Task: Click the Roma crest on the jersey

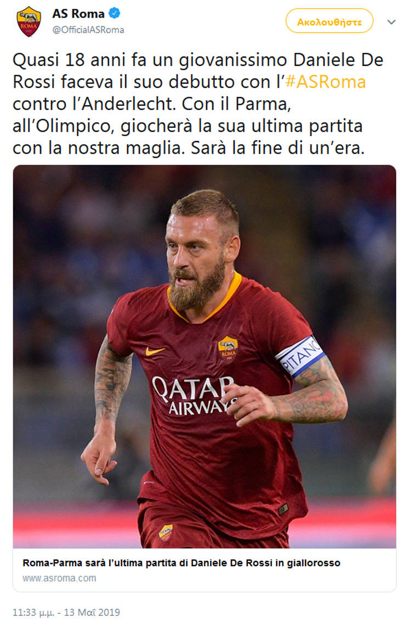Action: coord(228,349)
